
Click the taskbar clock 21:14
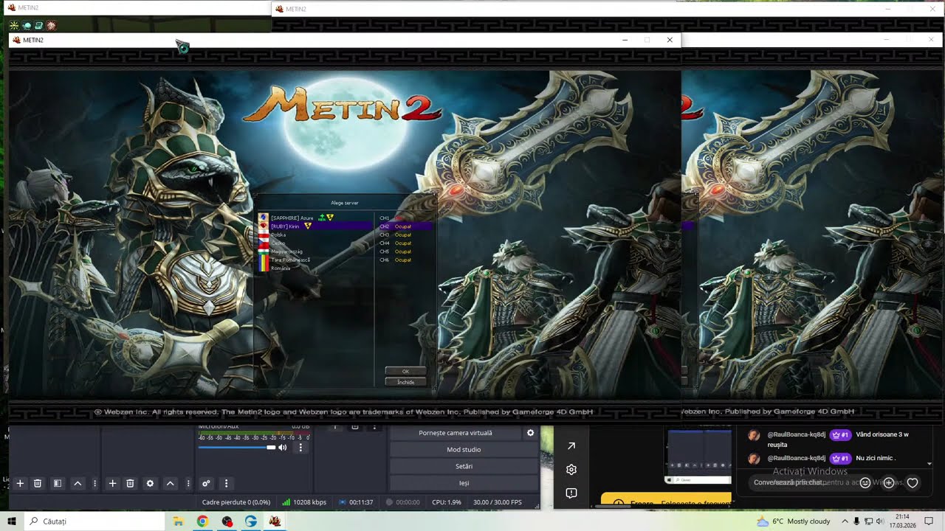pos(902,521)
